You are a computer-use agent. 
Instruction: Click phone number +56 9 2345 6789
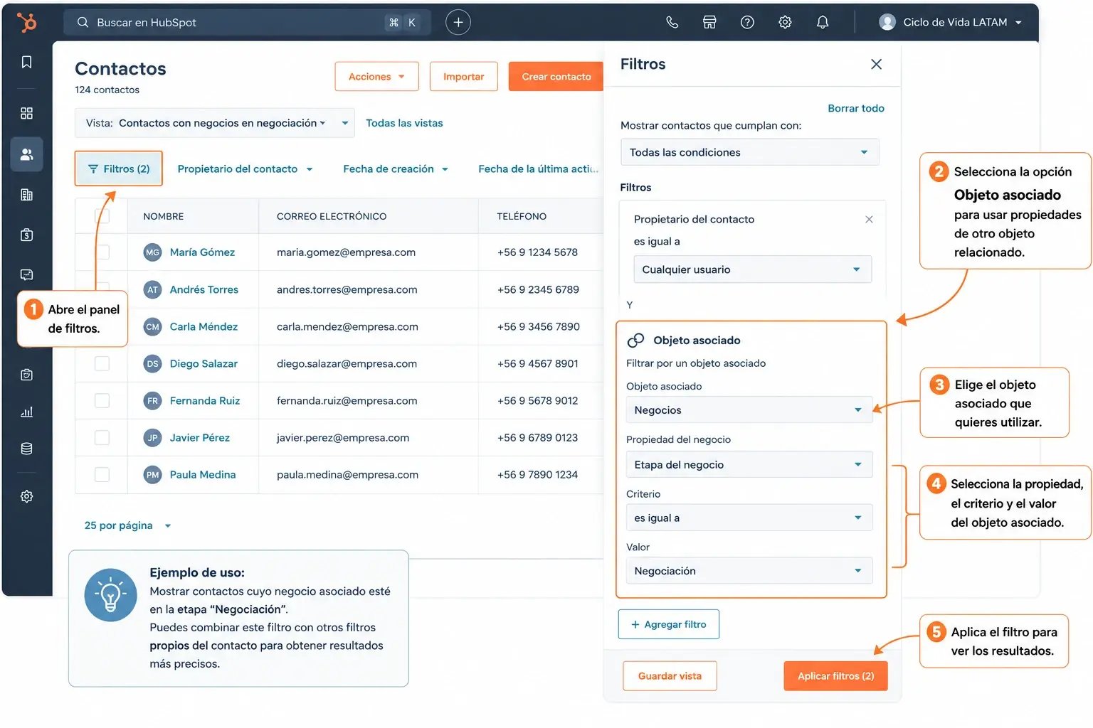(x=538, y=289)
